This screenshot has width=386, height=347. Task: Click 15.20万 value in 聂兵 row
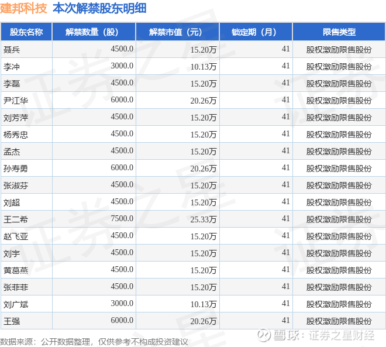[204, 50]
